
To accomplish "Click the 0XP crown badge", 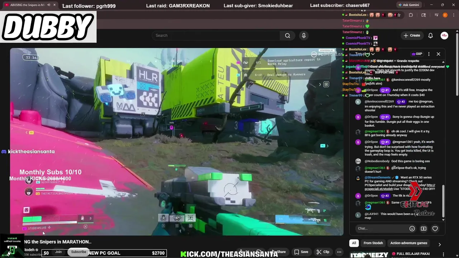I will click(x=417, y=54).
